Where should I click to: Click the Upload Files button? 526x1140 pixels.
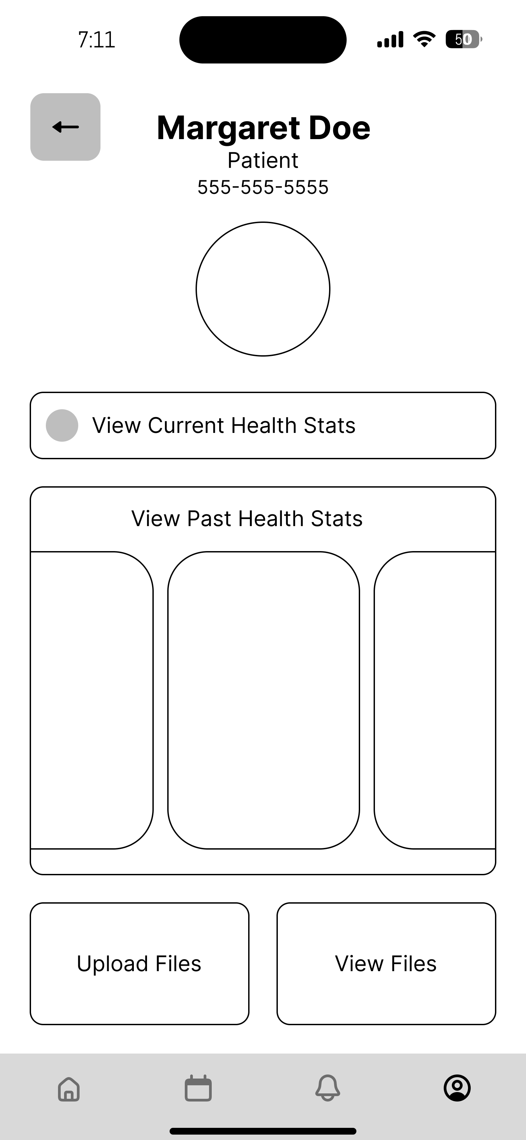(x=140, y=964)
